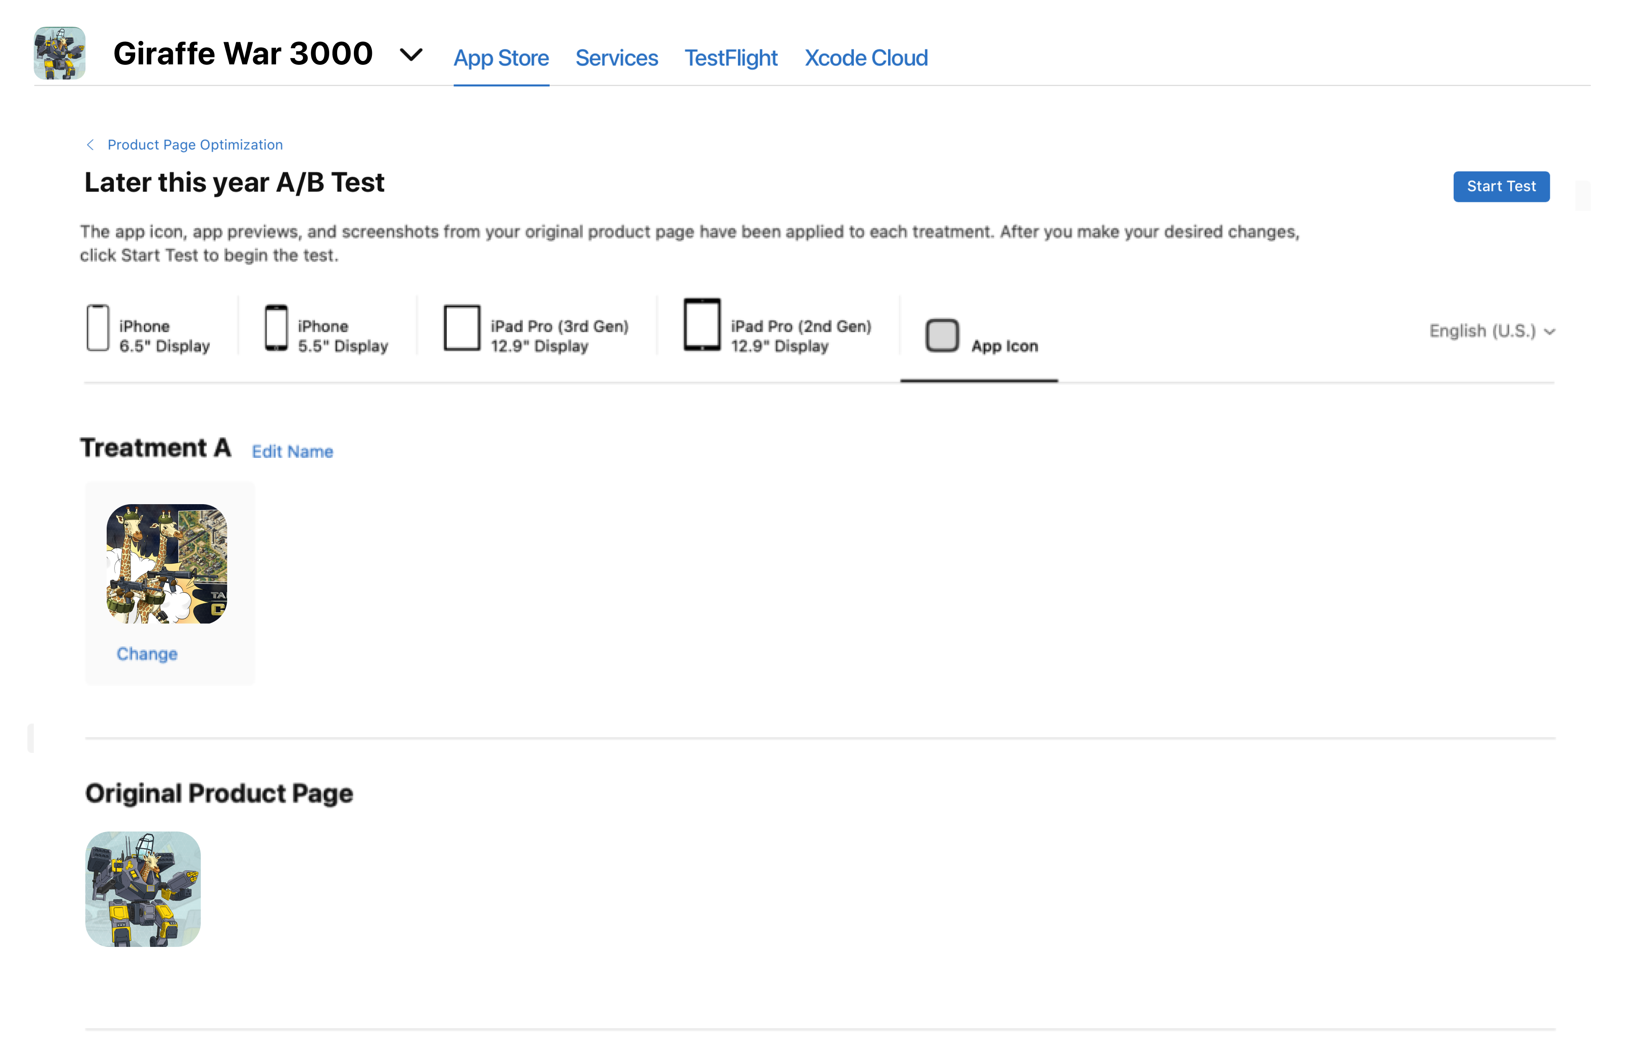The height and width of the screenshot is (1051, 1639).
Task: Click the Treatment A giraffe soldiers icon thumbnail
Action: click(x=166, y=564)
